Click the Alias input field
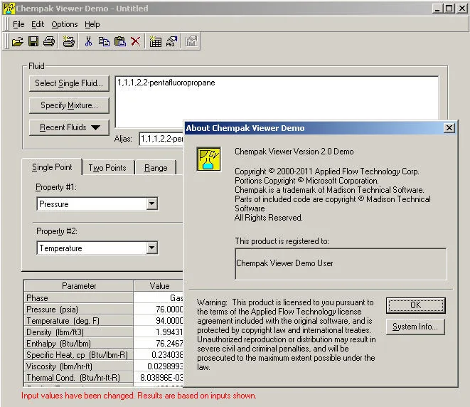The image size is (470, 407). pos(161,139)
